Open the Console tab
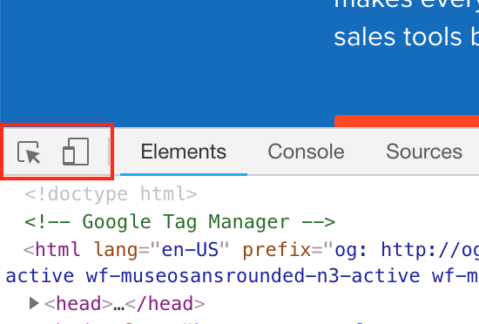Viewport: 479px width, 324px height. pyautogui.click(x=306, y=152)
